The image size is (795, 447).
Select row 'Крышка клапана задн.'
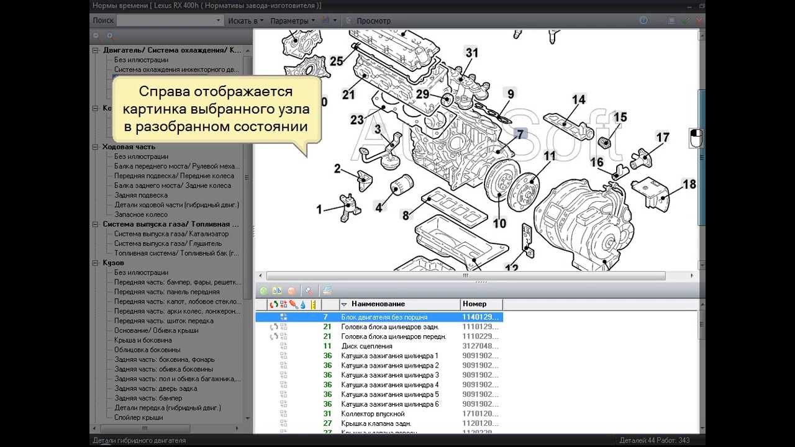click(379, 423)
